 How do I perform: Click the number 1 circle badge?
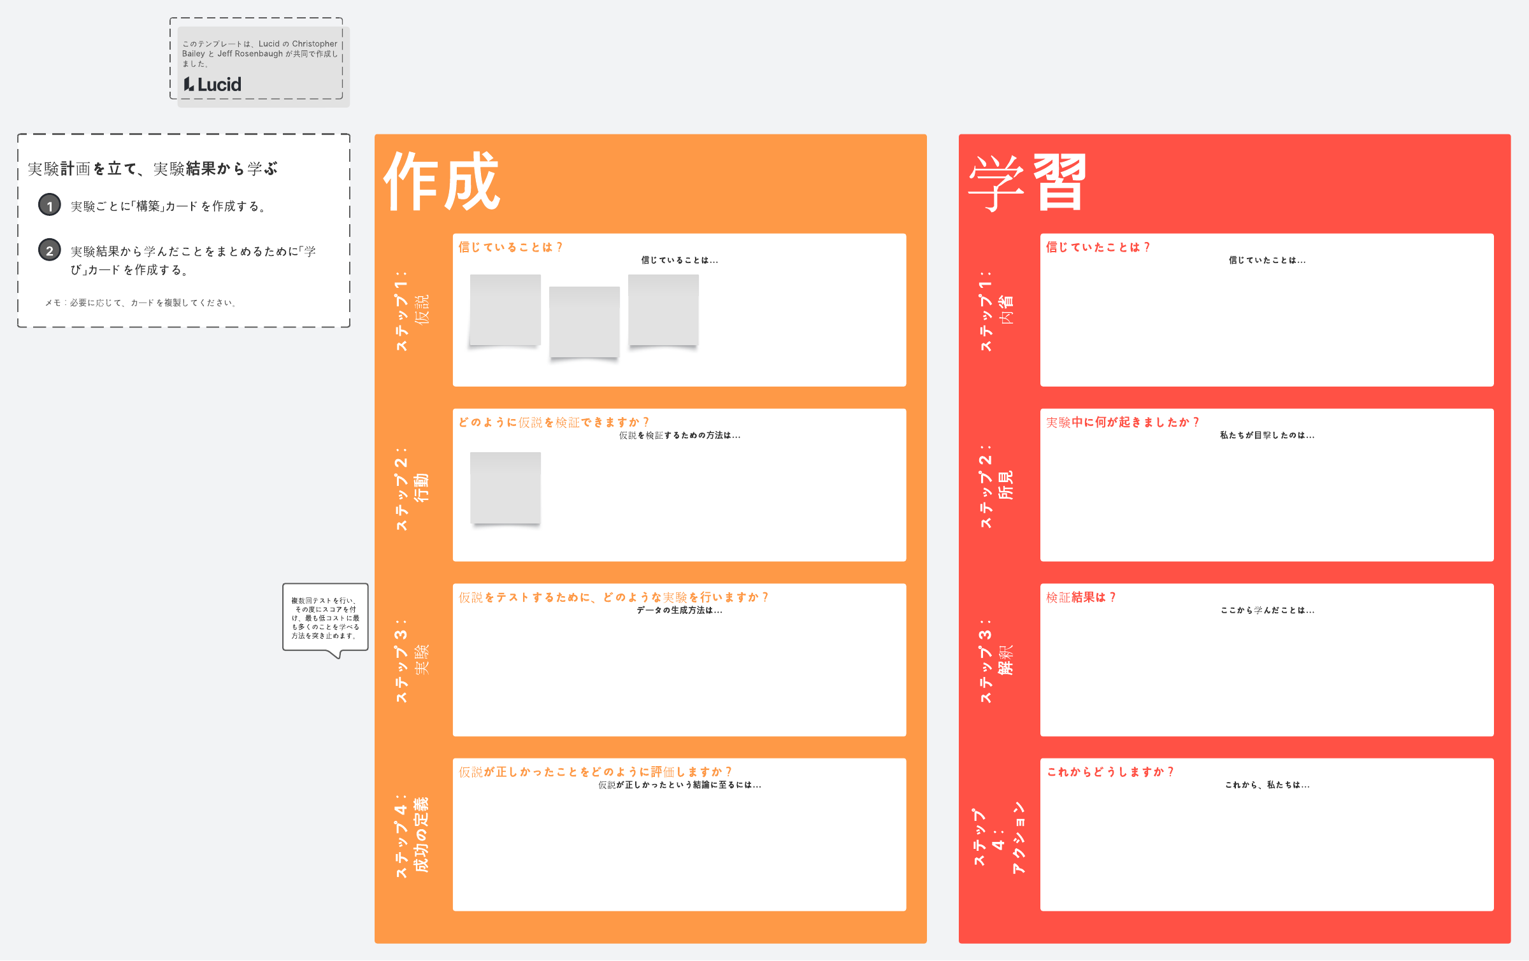click(x=50, y=206)
